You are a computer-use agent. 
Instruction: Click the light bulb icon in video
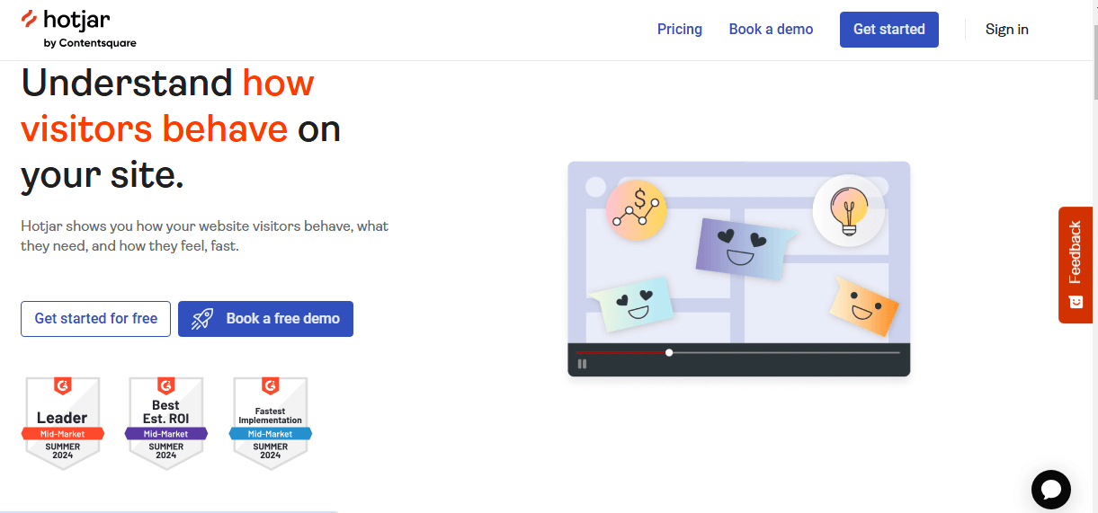(x=848, y=210)
